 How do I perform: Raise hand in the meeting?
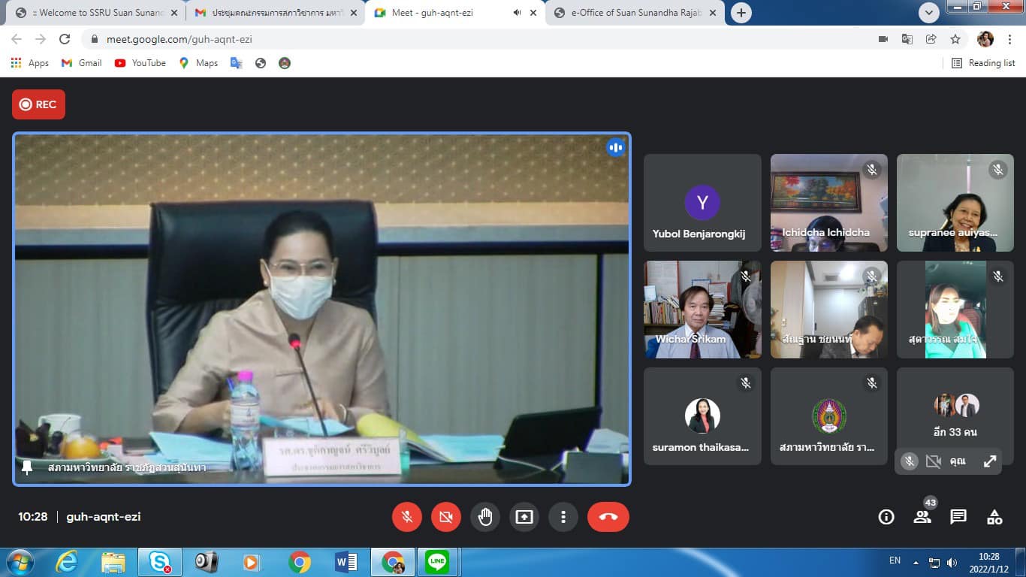click(485, 517)
